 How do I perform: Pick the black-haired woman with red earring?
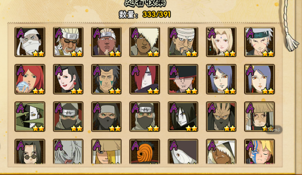(x=68, y=79)
